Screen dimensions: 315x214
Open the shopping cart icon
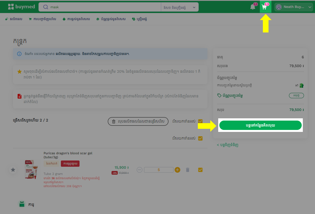(265, 7)
